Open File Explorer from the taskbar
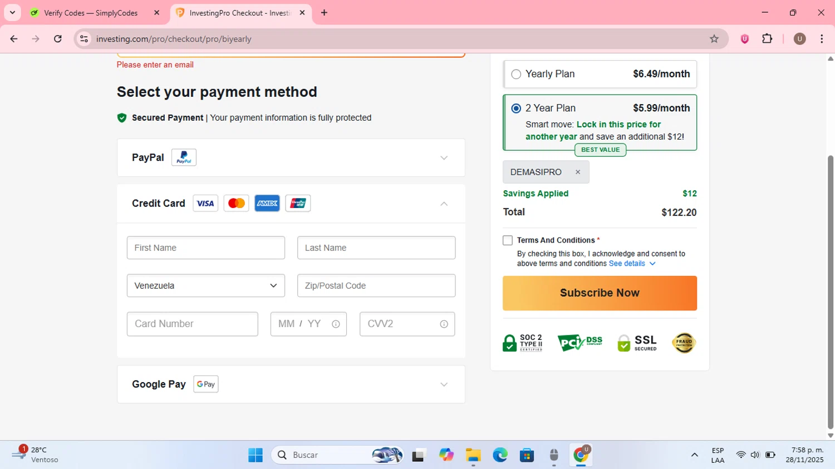The height and width of the screenshot is (469, 835). pos(473,455)
